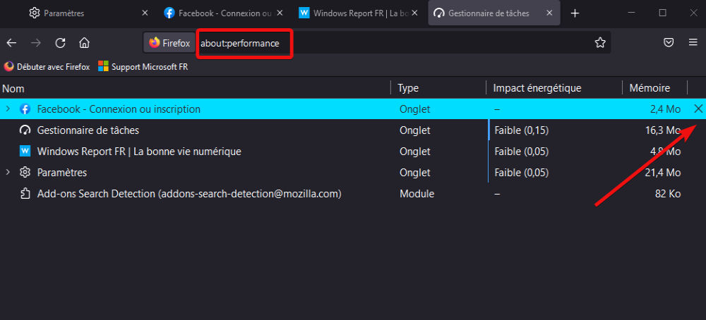
Task: Close the Paramètres browser tab
Action: pyautogui.click(x=145, y=13)
